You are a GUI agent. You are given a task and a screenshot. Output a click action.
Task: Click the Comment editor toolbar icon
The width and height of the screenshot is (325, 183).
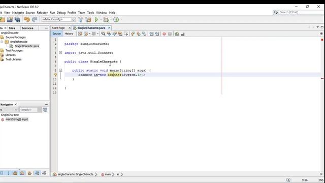177,34
